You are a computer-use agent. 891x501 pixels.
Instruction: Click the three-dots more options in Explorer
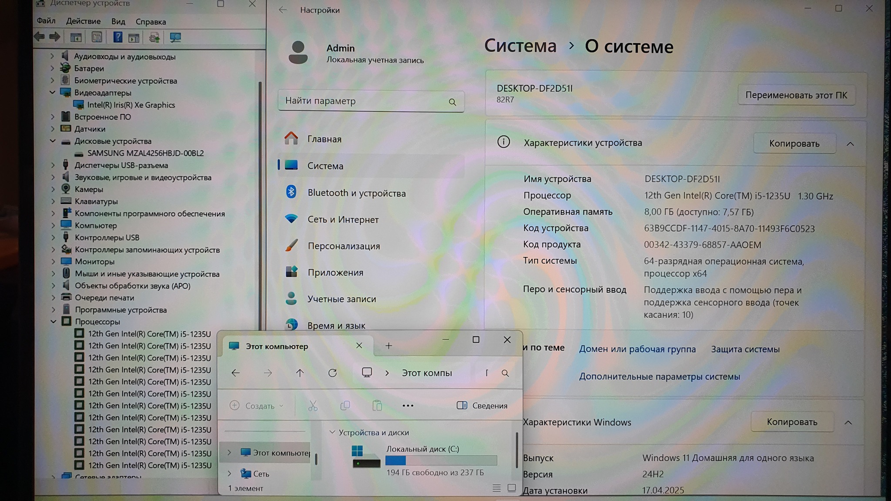(408, 406)
